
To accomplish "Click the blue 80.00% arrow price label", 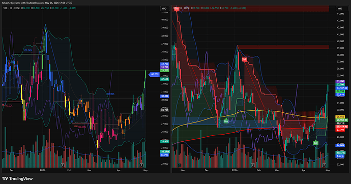I will 154,74.
